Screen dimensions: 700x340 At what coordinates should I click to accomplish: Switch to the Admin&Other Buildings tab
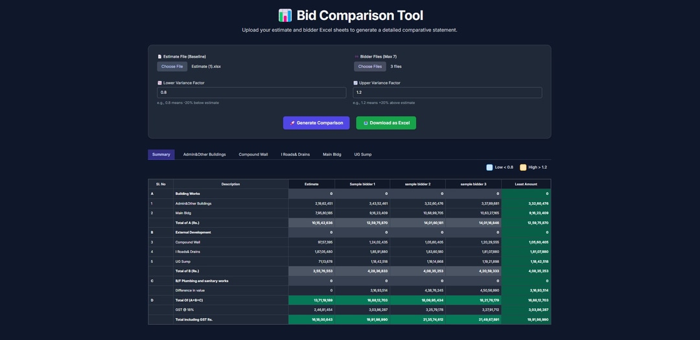[204, 154]
